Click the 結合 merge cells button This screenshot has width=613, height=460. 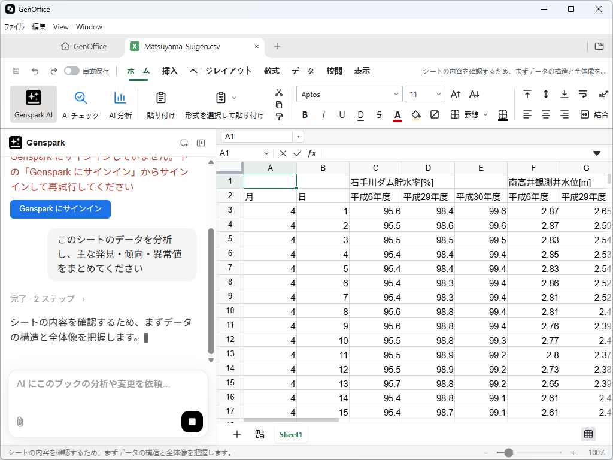coord(594,114)
